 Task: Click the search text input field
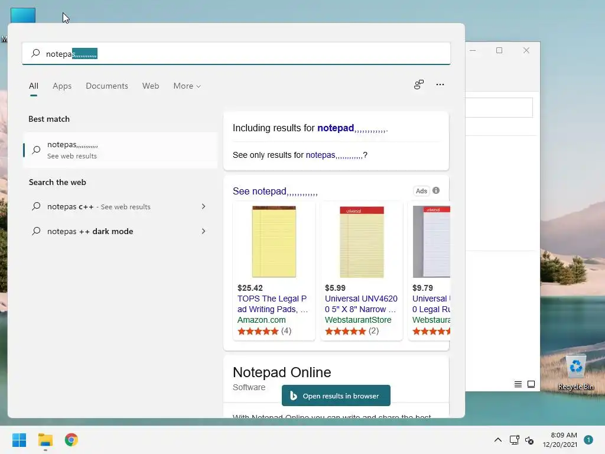[236, 53]
